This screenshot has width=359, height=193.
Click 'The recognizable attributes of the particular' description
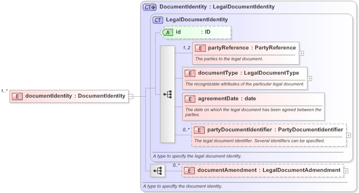245,84
